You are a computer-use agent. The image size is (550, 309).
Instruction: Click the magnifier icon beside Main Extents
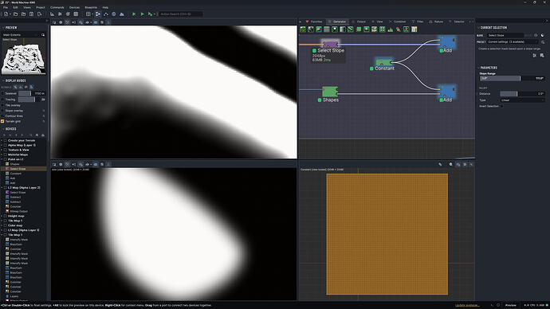pos(43,35)
